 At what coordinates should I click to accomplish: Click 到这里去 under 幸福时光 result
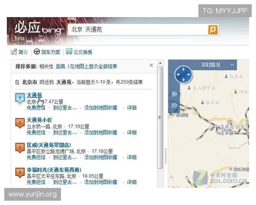point(65,182)
